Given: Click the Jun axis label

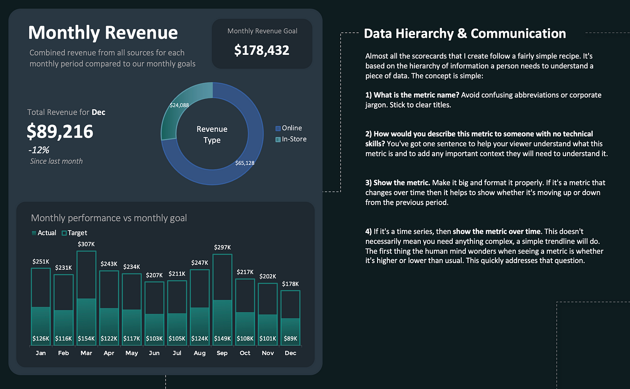Looking at the screenshot, I should [154, 353].
